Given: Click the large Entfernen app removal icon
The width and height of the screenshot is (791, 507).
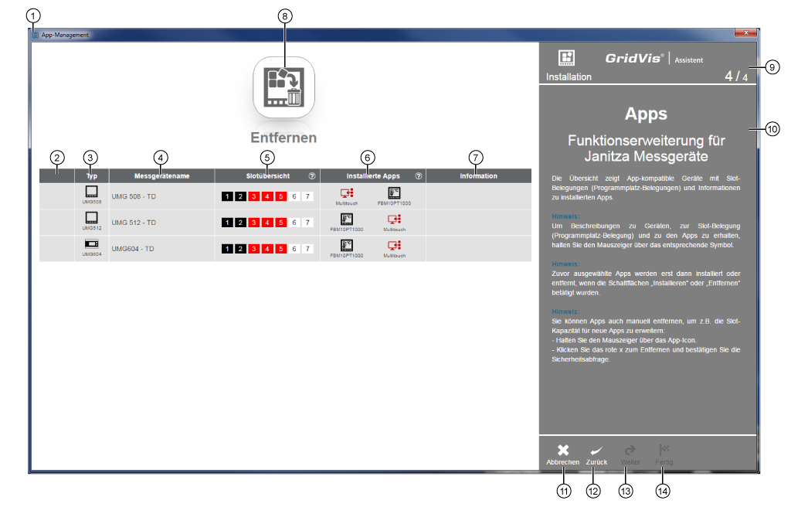Looking at the screenshot, I should (283, 88).
